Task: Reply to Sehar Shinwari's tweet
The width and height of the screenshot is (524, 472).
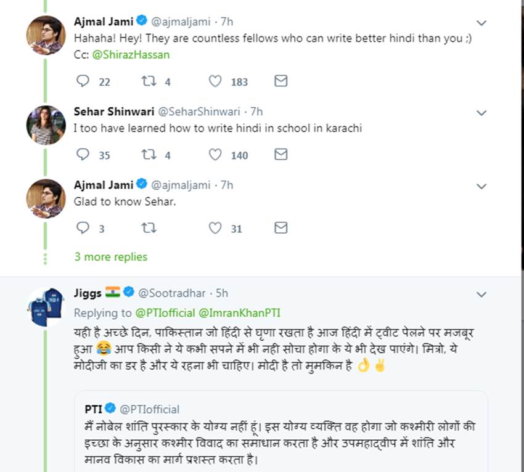Action: pyautogui.click(x=83, y=155)
